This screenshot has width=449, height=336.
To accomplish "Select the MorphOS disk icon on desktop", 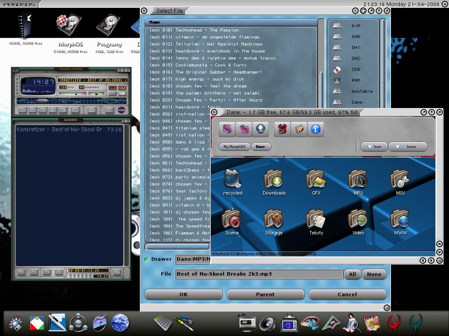I will [69, 25].
